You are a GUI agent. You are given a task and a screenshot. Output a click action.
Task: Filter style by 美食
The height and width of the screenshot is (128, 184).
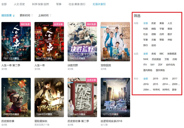coord(162,23)
